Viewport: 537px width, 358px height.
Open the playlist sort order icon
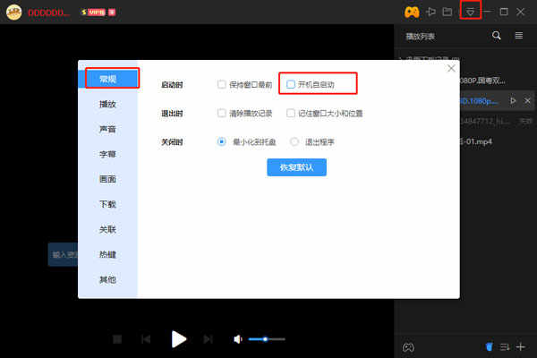[505, 347]
